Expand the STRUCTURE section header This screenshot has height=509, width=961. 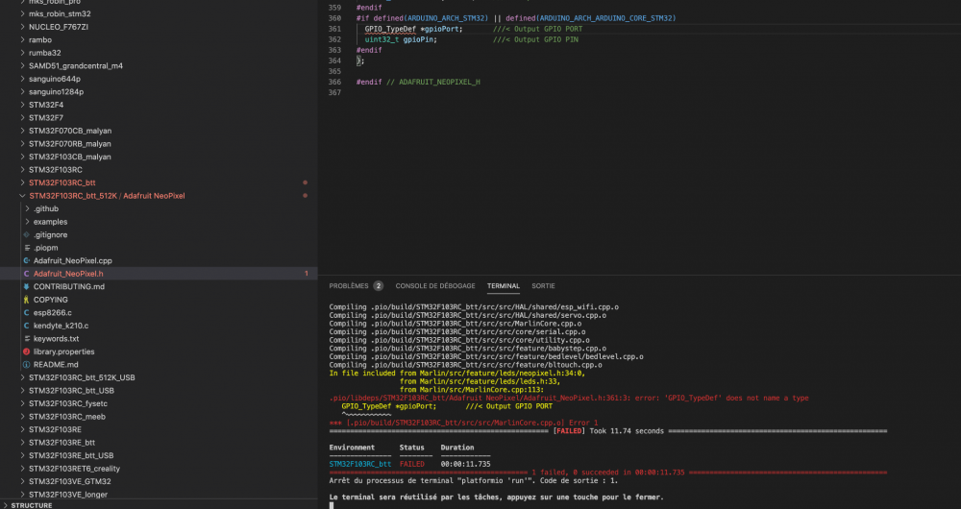(x=32, y=505)
